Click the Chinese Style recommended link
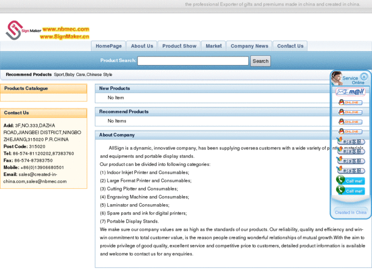 tap(99, 75)
